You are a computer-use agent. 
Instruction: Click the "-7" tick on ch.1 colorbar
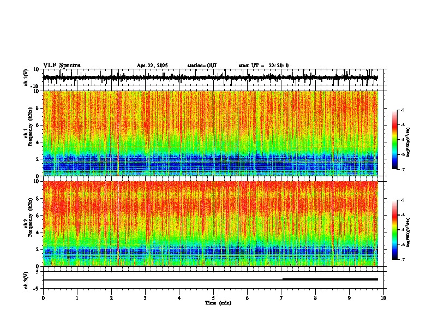click(402, 169)
